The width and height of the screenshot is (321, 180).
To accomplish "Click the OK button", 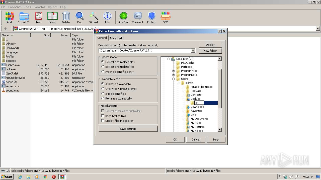I will [175, 139].
